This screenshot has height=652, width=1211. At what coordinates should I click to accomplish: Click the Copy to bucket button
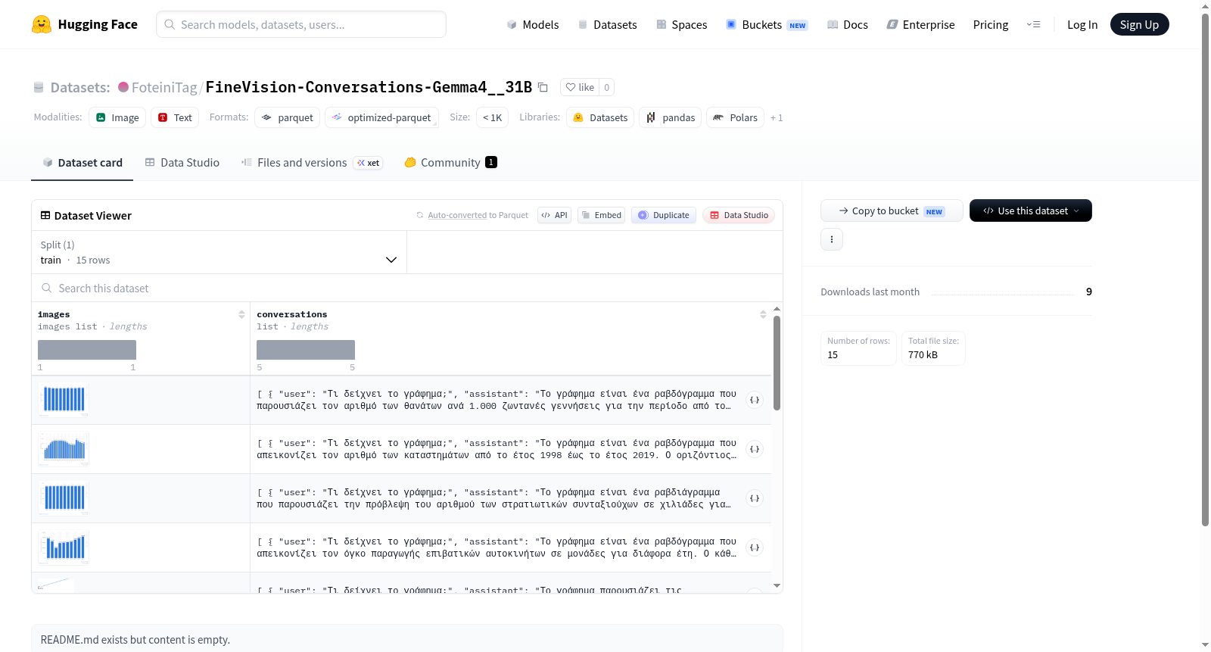click(x=892, y=211)
